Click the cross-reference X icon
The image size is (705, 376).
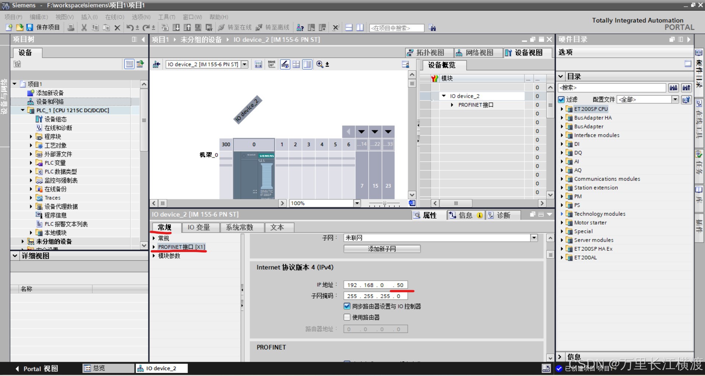click(x=335, y=28)
